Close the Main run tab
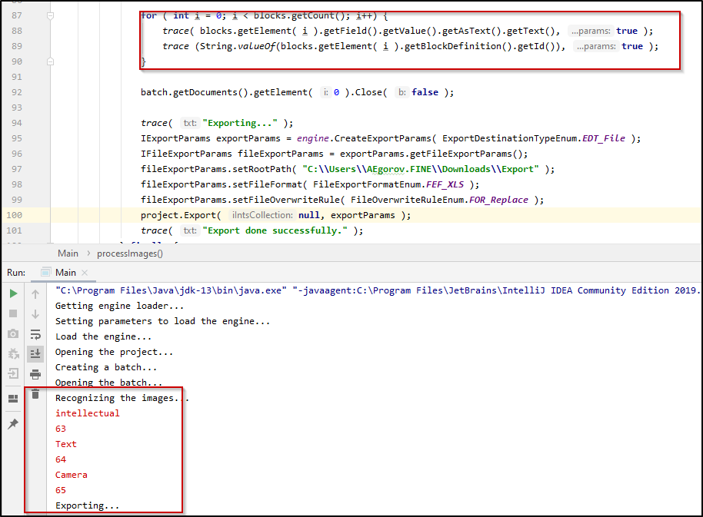This screenshot has height=517, width=703. coord(85,273)
